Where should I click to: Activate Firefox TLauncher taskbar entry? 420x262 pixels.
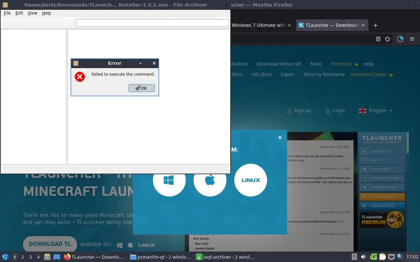coord(94,257)
